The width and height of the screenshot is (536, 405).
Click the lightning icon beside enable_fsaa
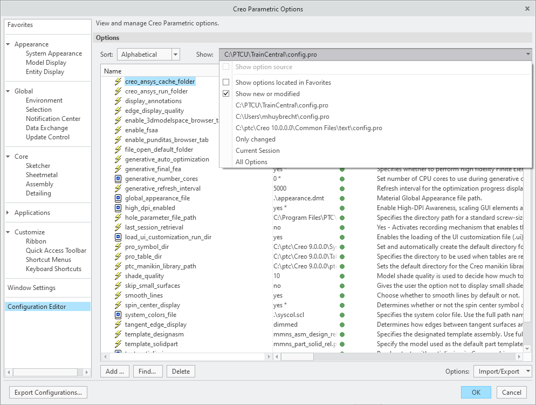point(118,130)
